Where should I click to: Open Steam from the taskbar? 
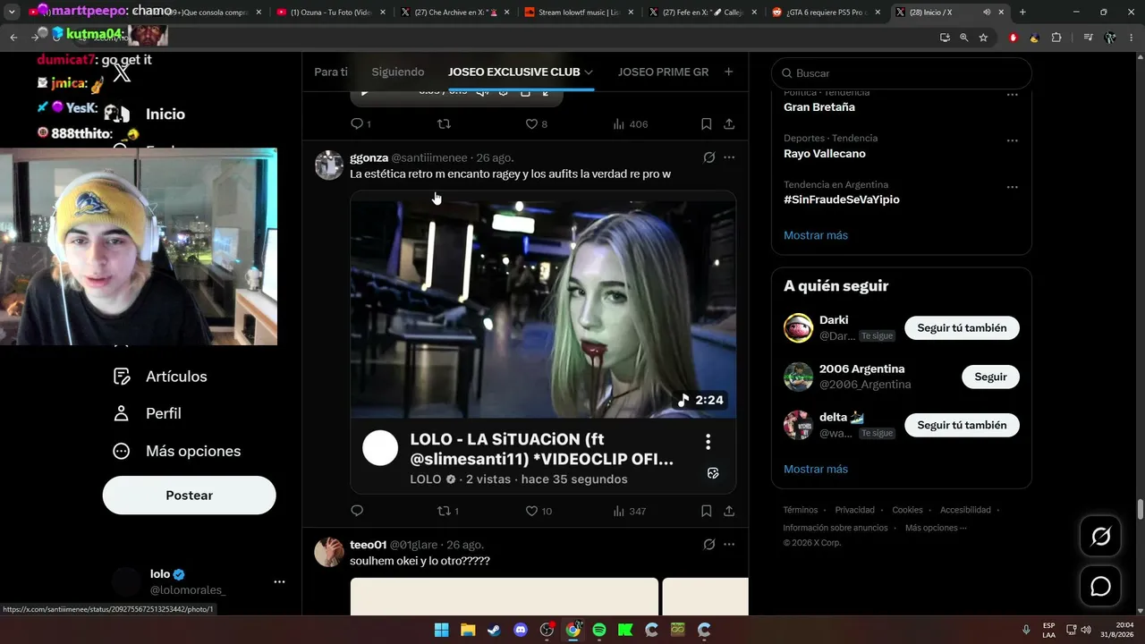coord(494,630)
